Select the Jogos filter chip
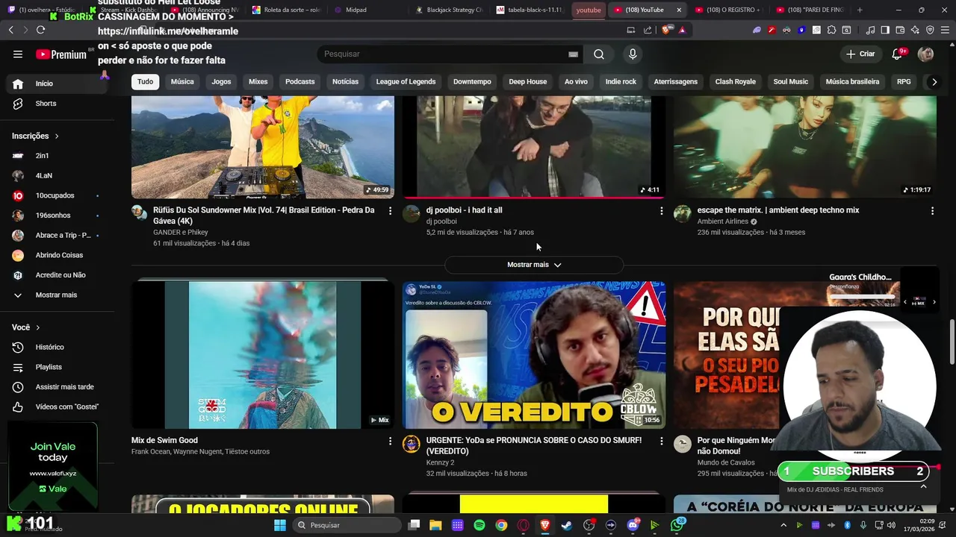Screen dimensions: 956x537 (221, 81)
